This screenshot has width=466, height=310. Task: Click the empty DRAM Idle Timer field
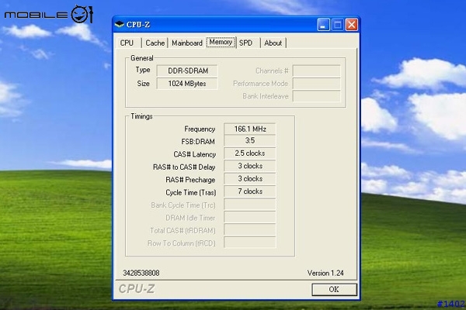tap(250, 218)
